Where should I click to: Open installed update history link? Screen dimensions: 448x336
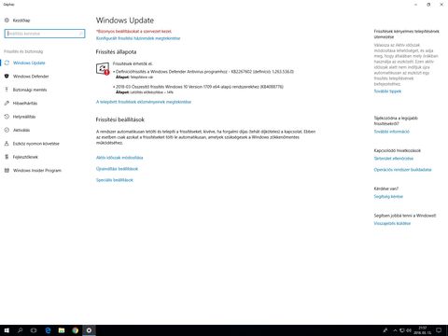pyautogui.click(x=144, y=102)
